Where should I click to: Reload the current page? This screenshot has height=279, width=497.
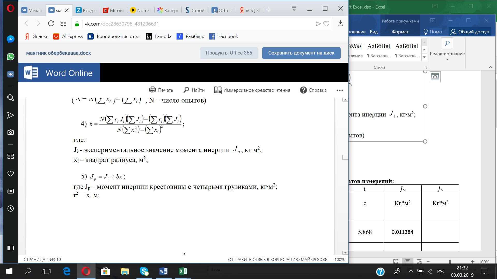[51, 24]
